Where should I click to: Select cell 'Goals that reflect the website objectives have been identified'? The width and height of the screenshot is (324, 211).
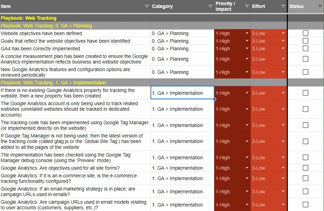[x=75, y=41]
